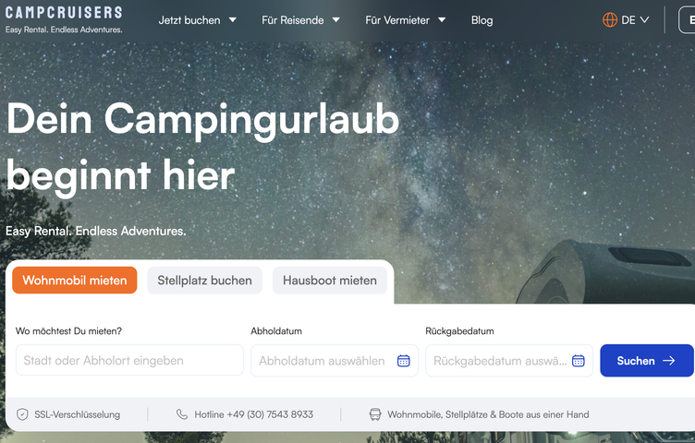The width and height of the screenshot is (695, 443).
Task: Expand the Jetzt buchen dropdown arrow
Action: coord(233,20)
